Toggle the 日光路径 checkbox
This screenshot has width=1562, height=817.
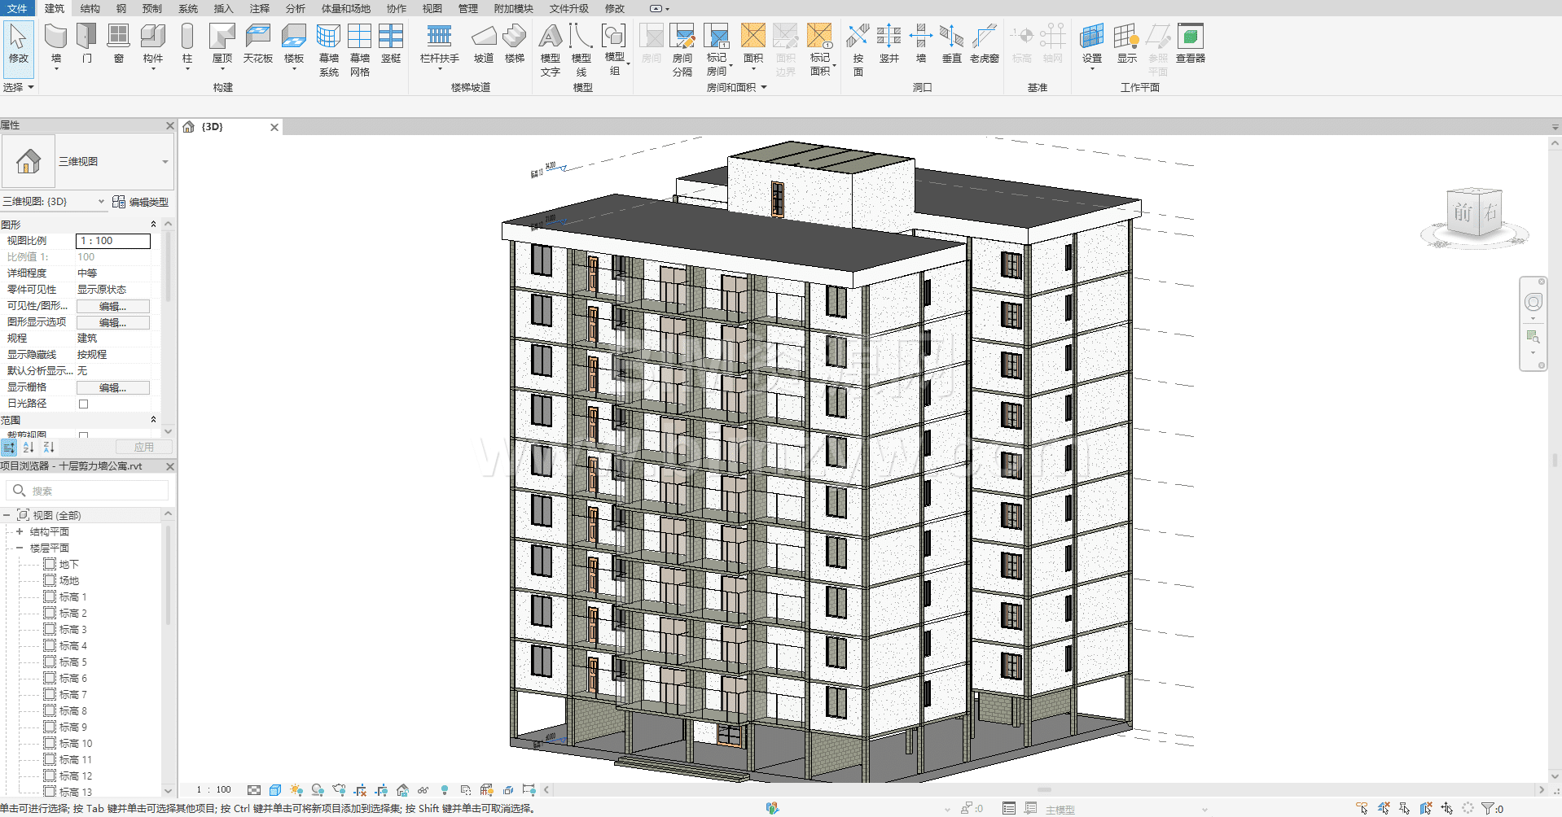(x=83, y=404)
